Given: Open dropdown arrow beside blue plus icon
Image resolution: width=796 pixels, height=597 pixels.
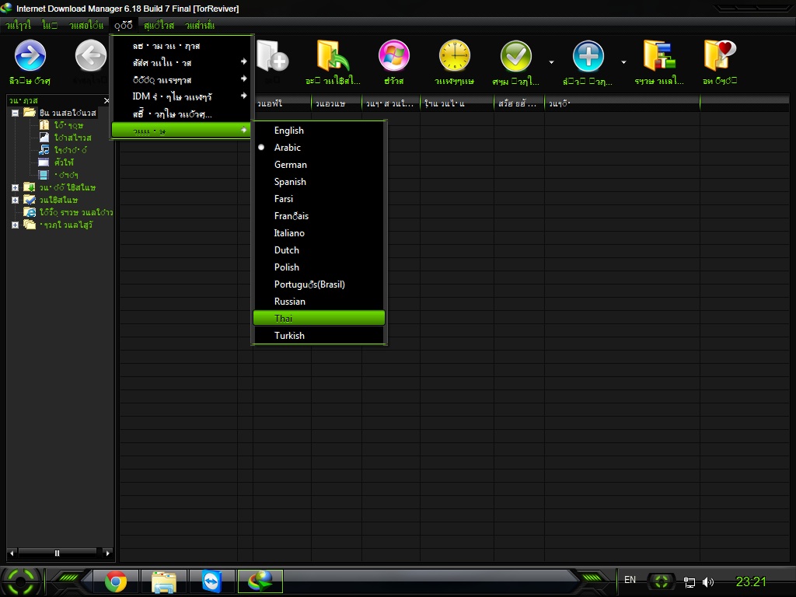Looking at the screenshot, I should click(623, 62).
